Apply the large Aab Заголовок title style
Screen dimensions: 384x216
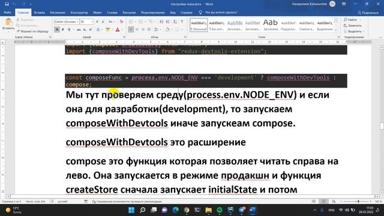(x=271, y=25)
